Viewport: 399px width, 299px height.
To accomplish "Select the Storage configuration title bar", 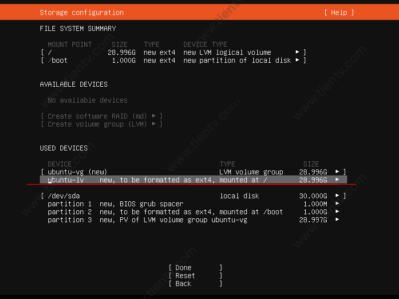I will (x=82, y=12).
